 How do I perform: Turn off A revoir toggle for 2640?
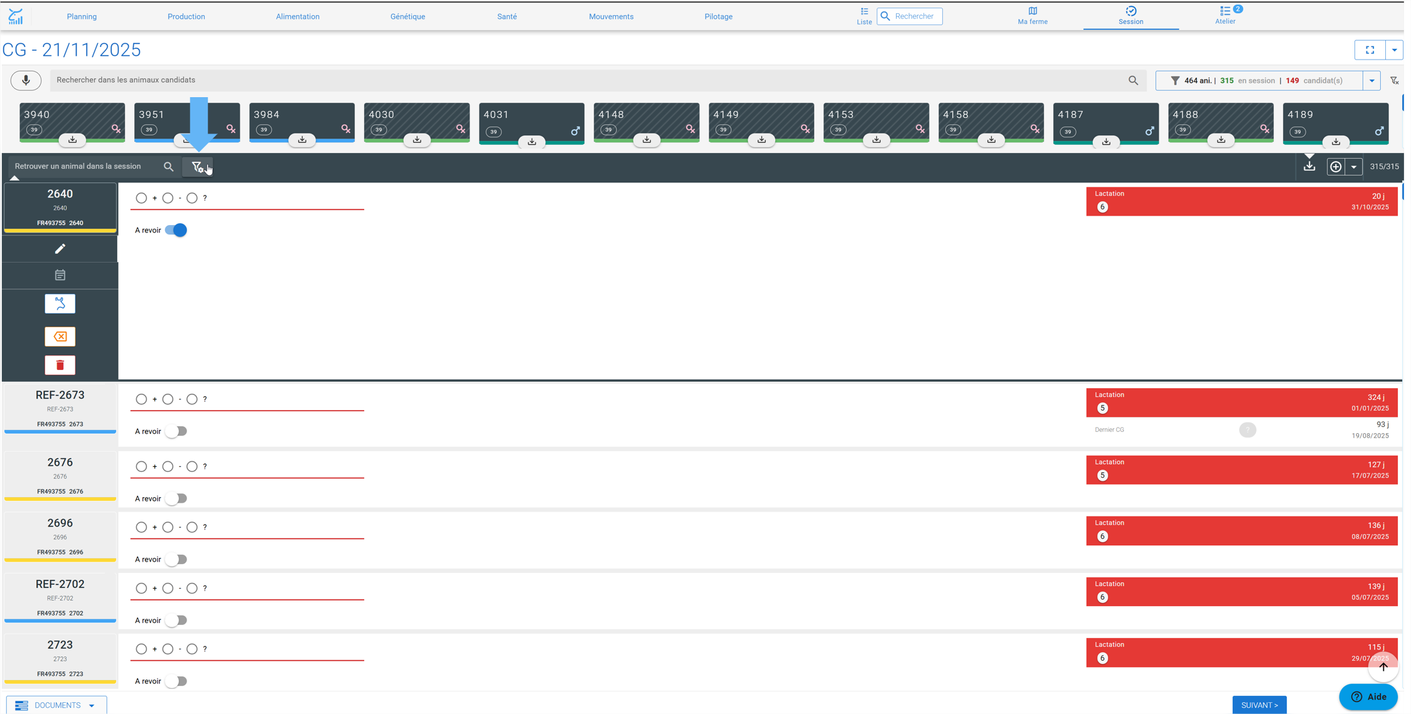[x=176, y=230]
